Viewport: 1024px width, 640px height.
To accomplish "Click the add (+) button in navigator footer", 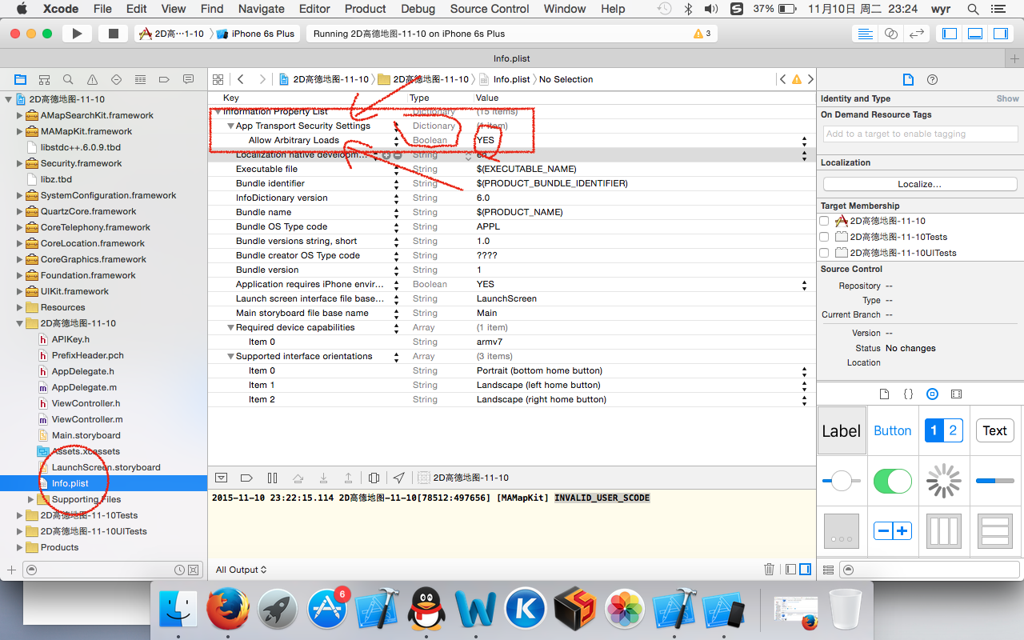I will 11,570.
